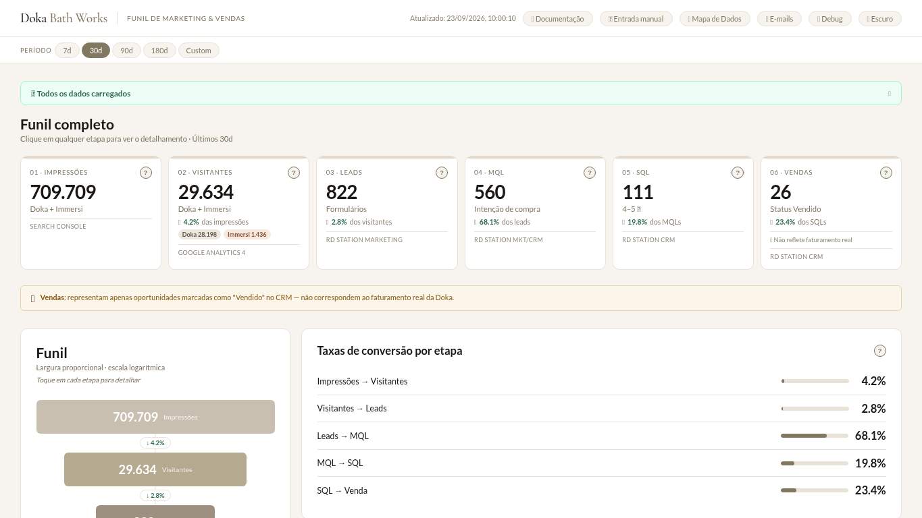This screenshot has width=922, height=518.
Task: Open help icon on MQL card
Action: coord(590,173)
